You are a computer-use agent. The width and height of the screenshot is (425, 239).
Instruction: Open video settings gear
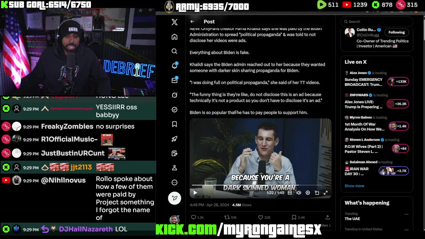308,193
